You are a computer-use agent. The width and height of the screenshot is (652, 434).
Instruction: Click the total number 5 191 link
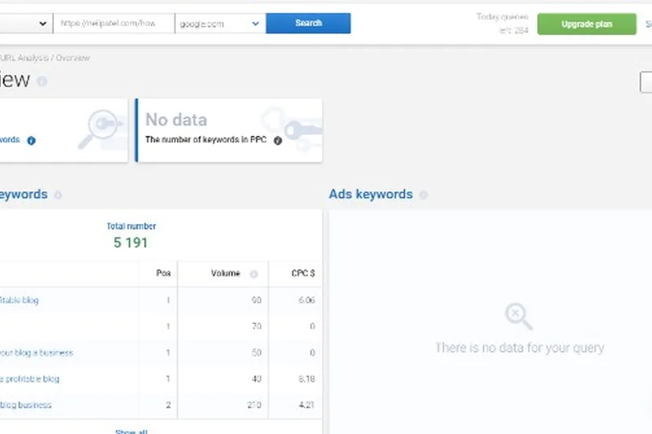(130, 243)
